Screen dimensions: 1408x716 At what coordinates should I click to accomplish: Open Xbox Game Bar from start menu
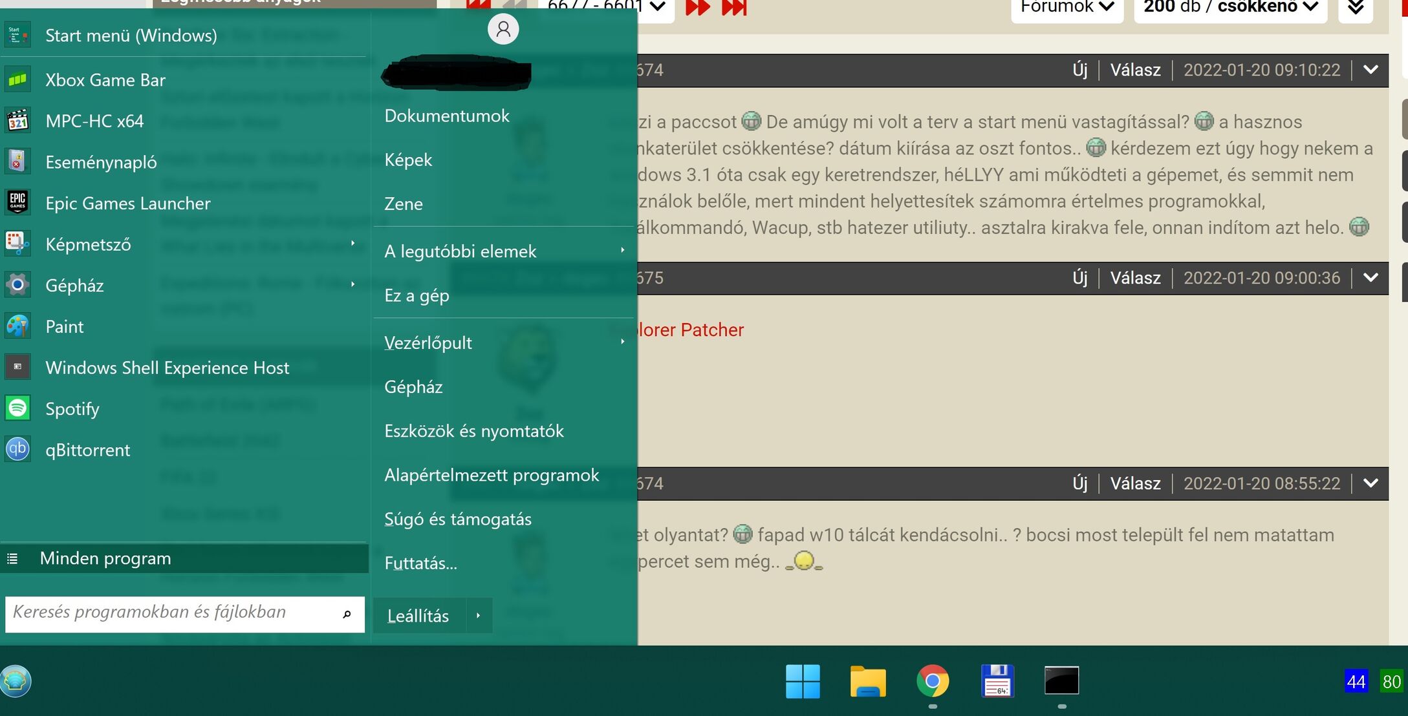[105, 80]
